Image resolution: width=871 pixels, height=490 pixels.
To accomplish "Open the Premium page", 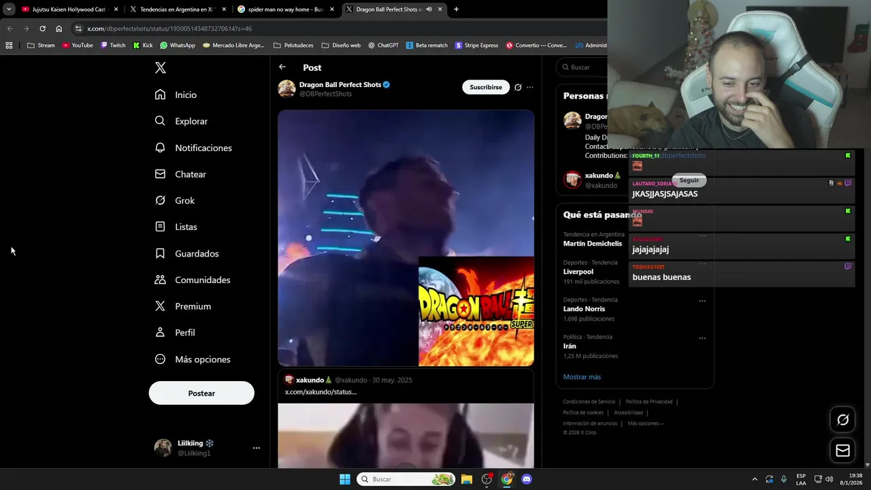I will click(183, 306).
